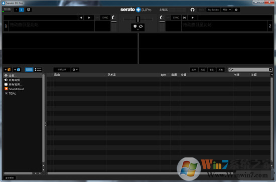Sort by the Artist column header
Viewport: 276px width, 182px height.
[x=111, y=75]
